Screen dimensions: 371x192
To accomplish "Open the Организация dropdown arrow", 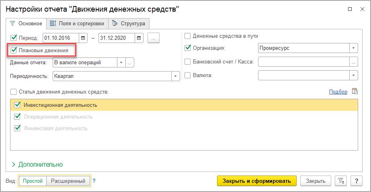I will [354, 48].
